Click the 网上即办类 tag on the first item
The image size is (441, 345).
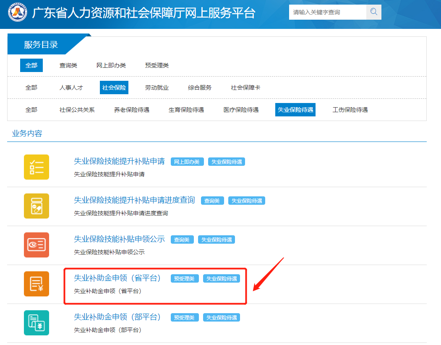[187, 162]
